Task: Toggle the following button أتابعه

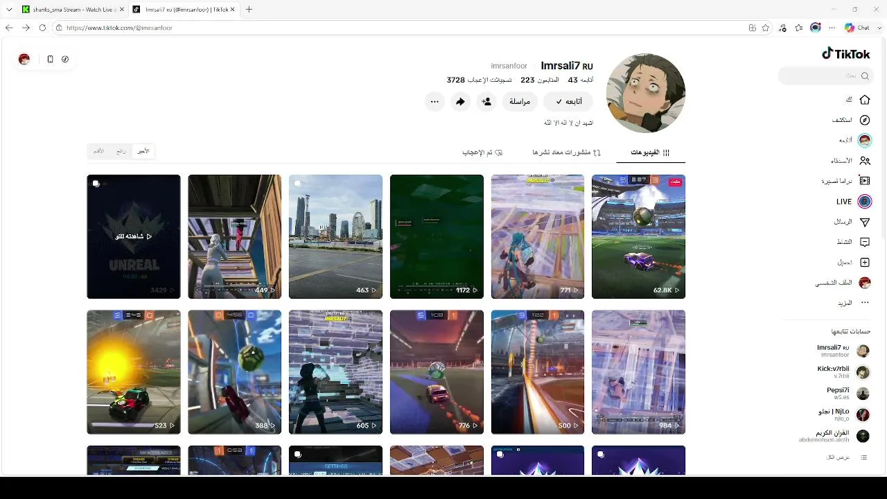Action: tap(569, 102)
